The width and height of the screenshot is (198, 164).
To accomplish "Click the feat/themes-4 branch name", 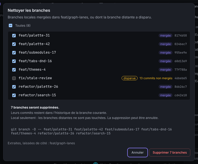I will [32, 70].
